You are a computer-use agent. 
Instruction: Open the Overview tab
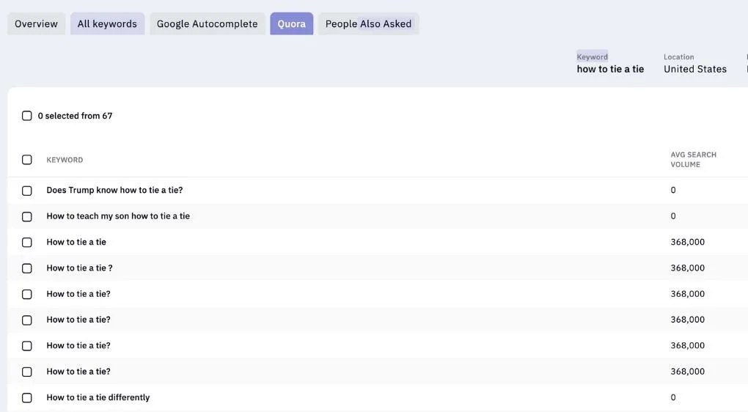pos(36,24)
